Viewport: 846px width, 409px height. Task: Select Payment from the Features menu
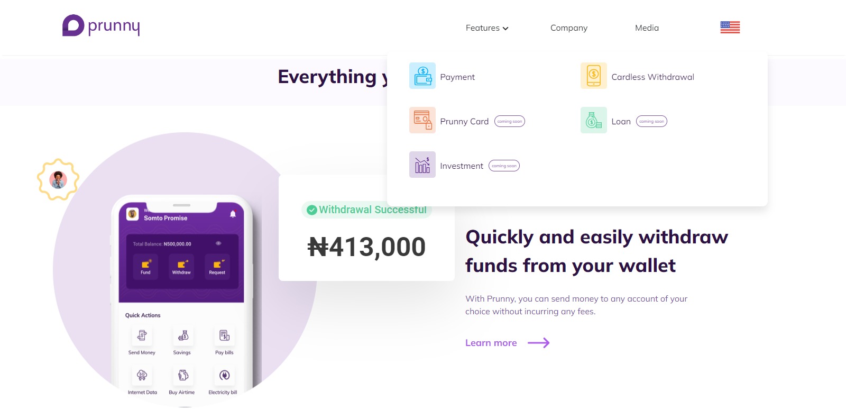[457, 77]
